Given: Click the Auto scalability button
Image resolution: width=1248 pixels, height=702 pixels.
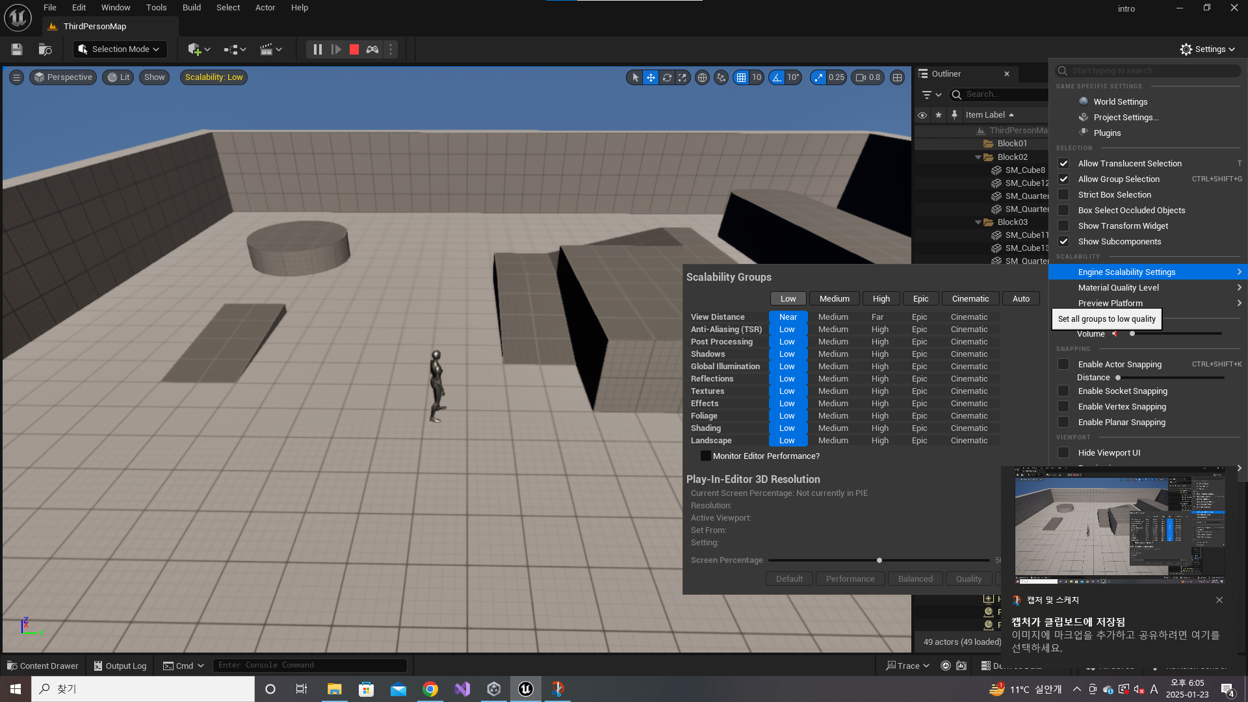Looking at the screenshot, I should coord(1021,299).
